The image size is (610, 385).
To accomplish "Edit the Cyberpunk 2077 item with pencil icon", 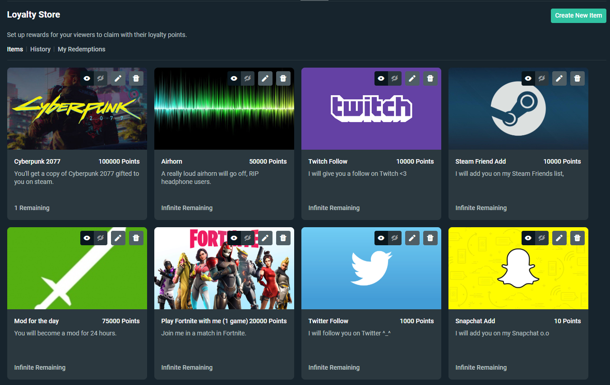I will pyautogui.click(x=118, y=78).
